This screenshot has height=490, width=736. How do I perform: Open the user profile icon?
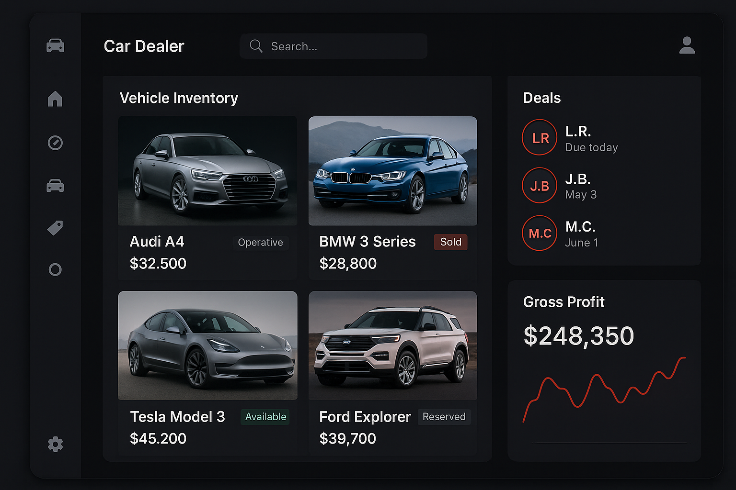[x=687, y=45]
